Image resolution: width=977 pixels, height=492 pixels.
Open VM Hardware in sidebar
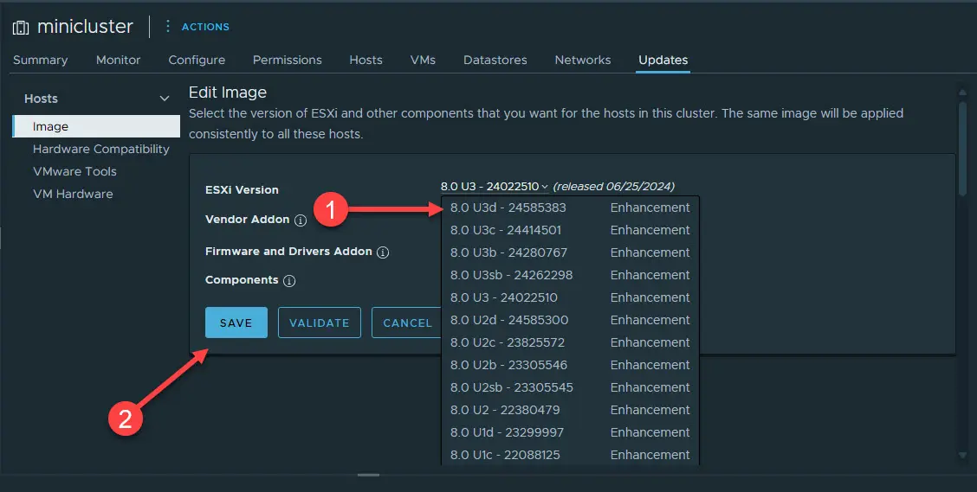[73, 194]
